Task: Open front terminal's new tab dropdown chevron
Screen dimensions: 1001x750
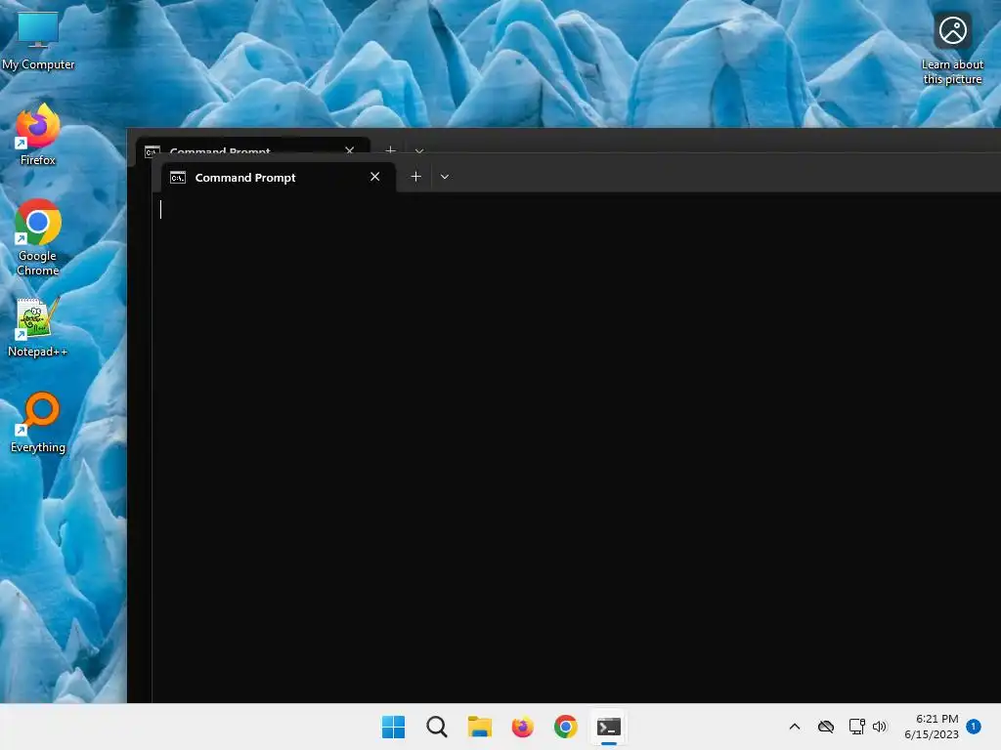Action: 445,177
